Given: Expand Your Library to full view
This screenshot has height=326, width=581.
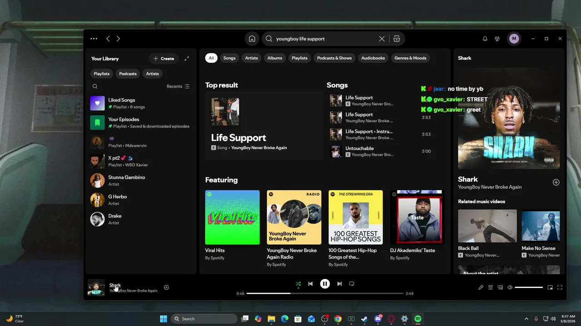Looking at the screenshot, I should coord(187,58).
